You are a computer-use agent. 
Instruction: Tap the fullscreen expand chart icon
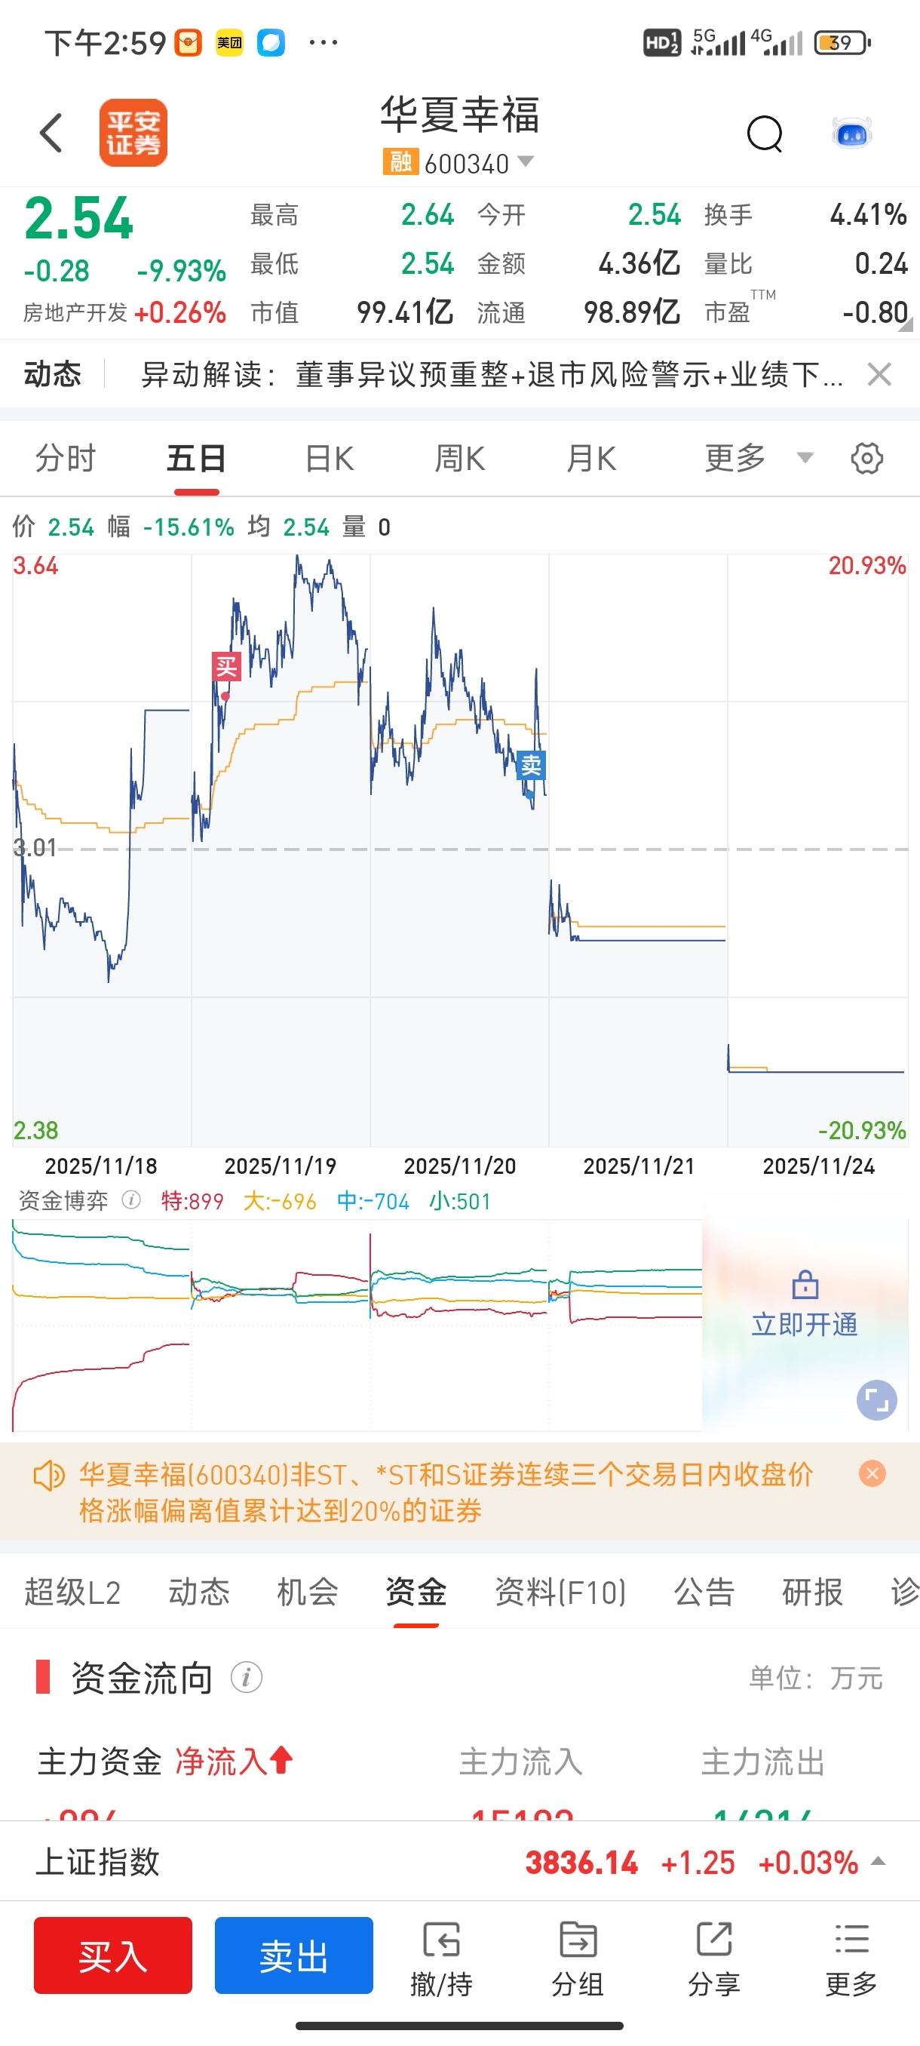point(876,1399)
